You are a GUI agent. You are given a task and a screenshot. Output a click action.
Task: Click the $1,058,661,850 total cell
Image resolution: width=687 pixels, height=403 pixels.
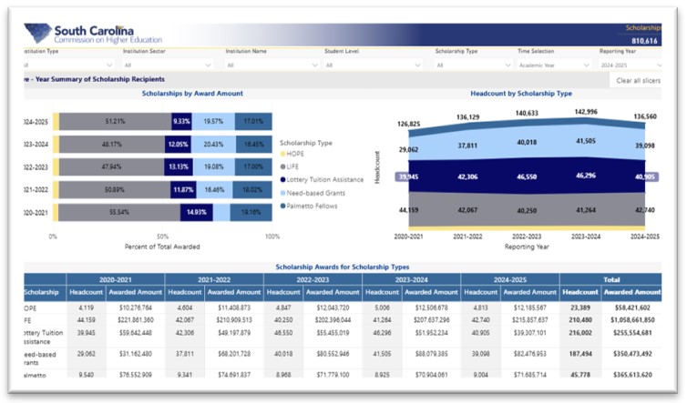(632, 320)
